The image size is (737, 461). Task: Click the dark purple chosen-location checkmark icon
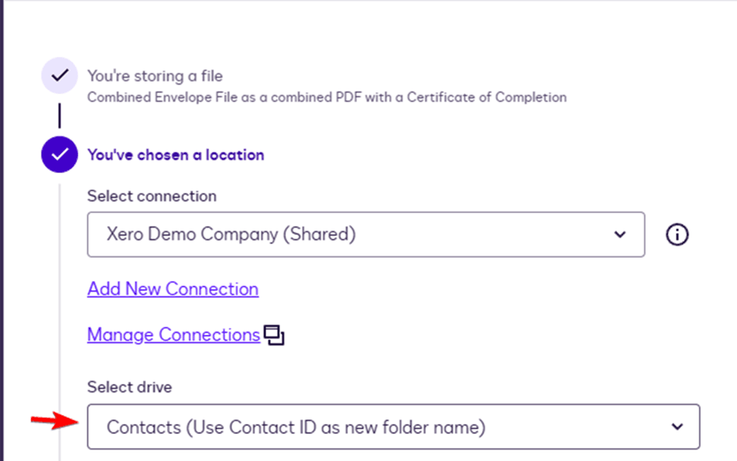coord(59,155)
